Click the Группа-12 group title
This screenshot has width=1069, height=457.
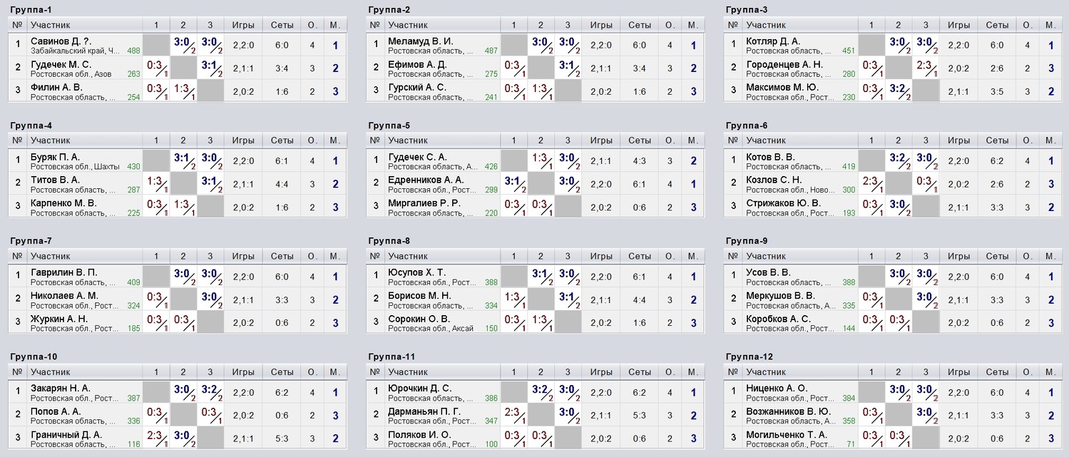tap(750, 356)
